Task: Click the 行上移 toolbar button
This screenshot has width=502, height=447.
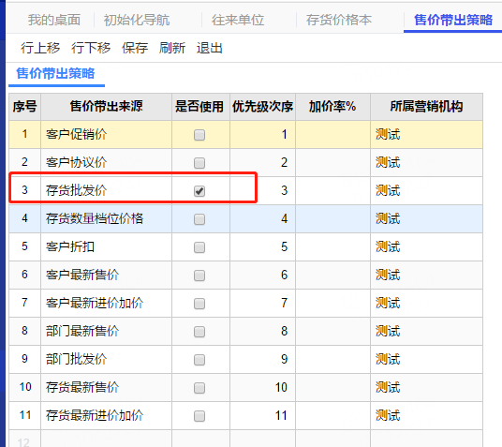Action: [40, 48]
